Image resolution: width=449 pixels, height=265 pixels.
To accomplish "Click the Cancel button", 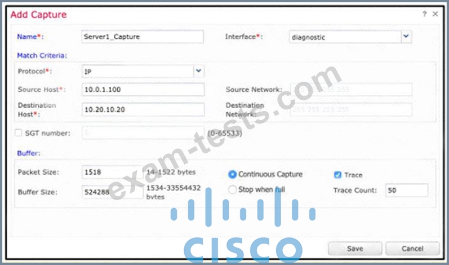I will [412, 249].
